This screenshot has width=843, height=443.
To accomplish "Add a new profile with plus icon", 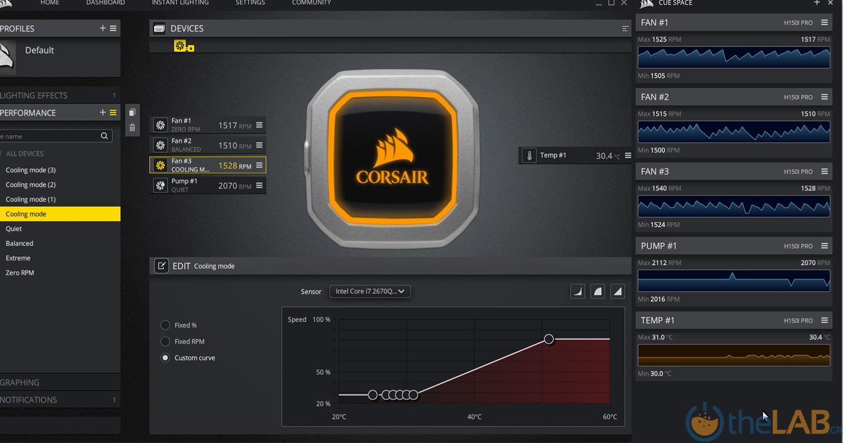I will coord(103,28).
